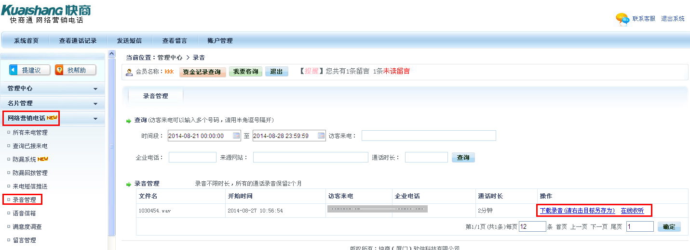The height and width of the screenshot is (250, 690).
Task: Click the 下载录音 download link
Action: pyautogui.click(x=577, y=211)
